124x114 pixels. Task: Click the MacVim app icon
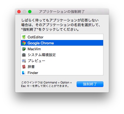[x=24, y=49]
